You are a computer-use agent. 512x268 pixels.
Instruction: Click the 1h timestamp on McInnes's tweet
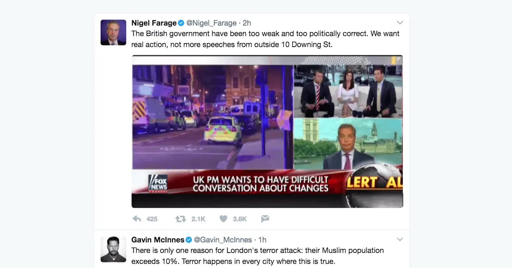(262, 240)
